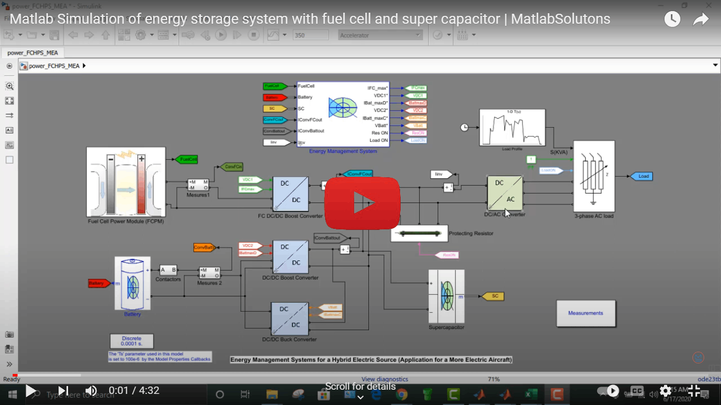721x405 pixels.
Task: Click the Simulation Data Inspector graph icon
Action: tap(273, 35)
